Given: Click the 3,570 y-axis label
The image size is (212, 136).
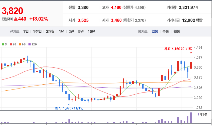Looking at the screenshot, I should tap(198, 67).
